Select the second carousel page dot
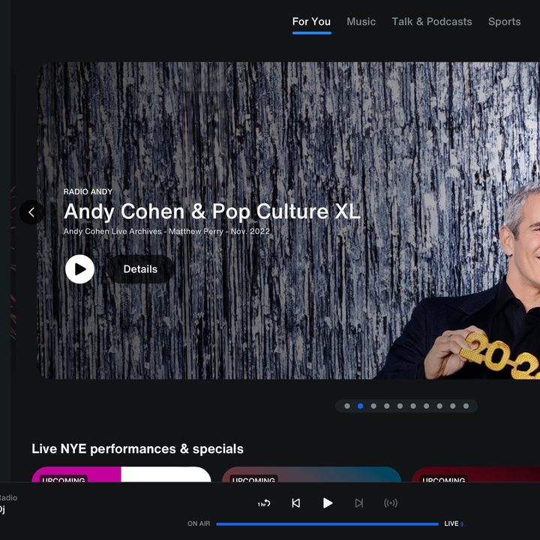Viewport: 540px width, 540px height. (360, 406)
